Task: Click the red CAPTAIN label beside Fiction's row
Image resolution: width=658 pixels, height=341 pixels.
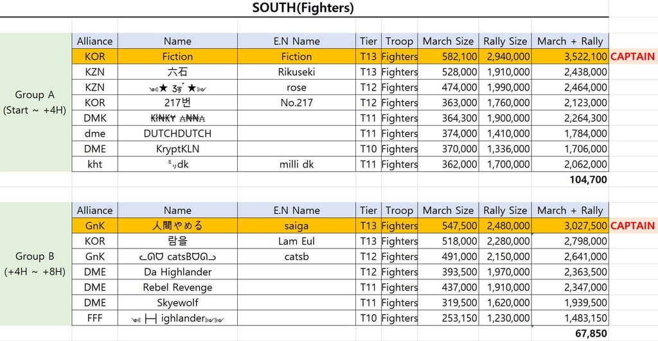Action: pyautogui.click(x=632, y=57)
